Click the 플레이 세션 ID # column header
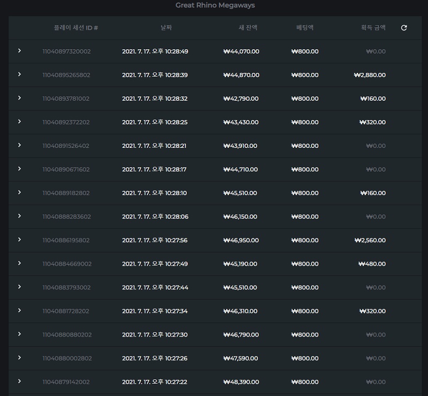Screen dimensions: 428x396 (76, 28)
